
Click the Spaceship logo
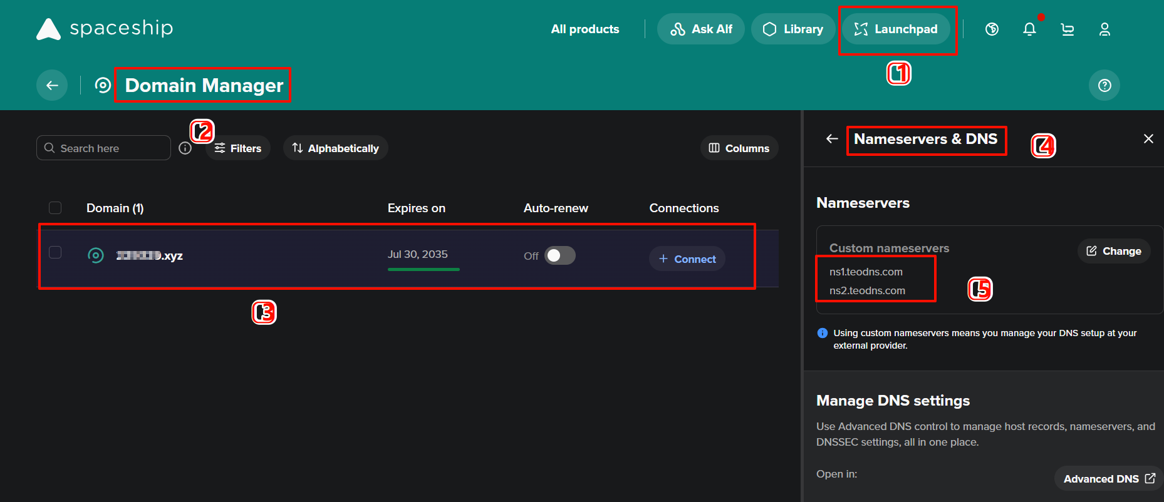tap(105, 29)
